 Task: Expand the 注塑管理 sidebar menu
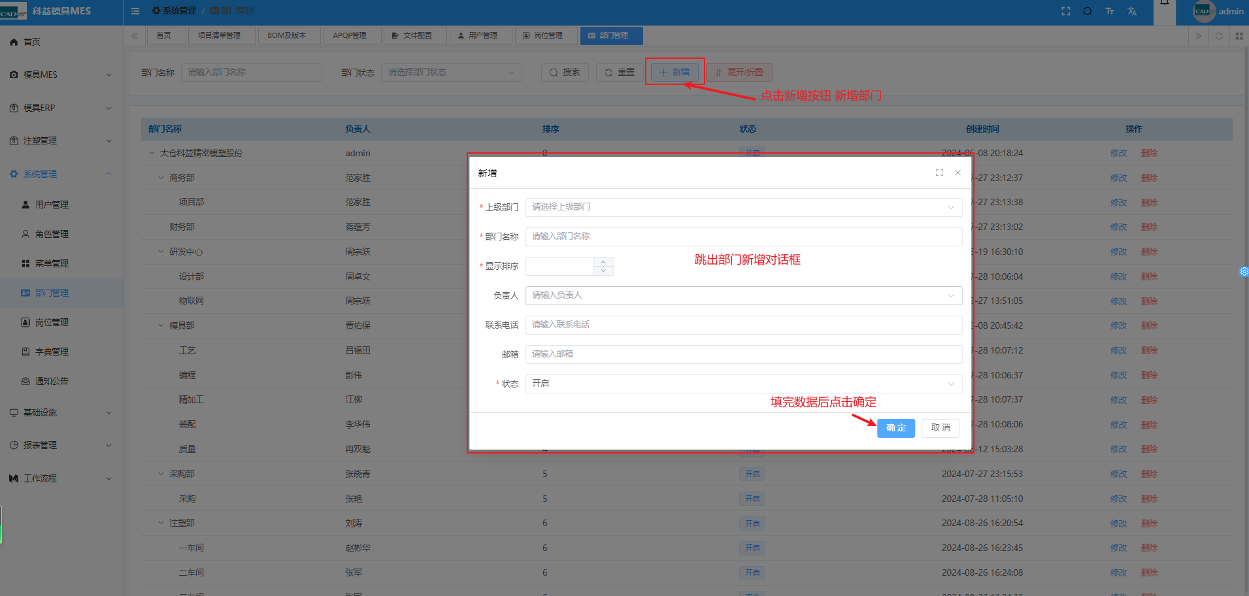[62, 141]
